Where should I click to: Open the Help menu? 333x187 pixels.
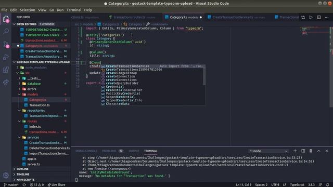88,10
